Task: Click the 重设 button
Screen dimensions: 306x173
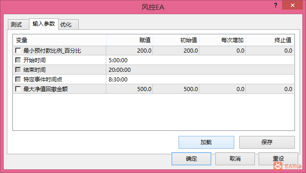Action: coord(278,159)
